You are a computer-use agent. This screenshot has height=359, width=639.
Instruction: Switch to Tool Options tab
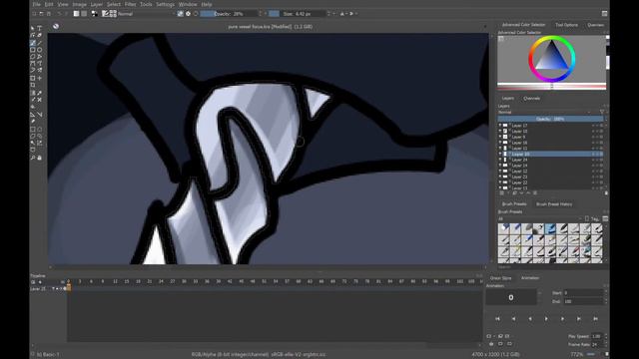point(566,25)
